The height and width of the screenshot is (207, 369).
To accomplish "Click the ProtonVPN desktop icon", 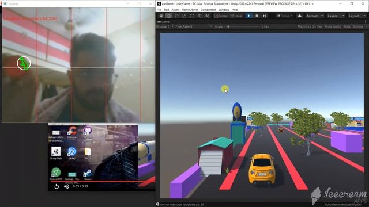I will coord(56,174).
